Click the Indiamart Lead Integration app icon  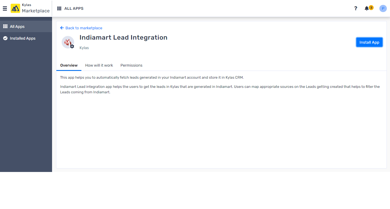[68, 42]
